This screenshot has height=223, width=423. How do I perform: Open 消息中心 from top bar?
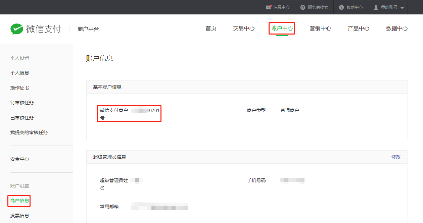click(x=281, y=7)
